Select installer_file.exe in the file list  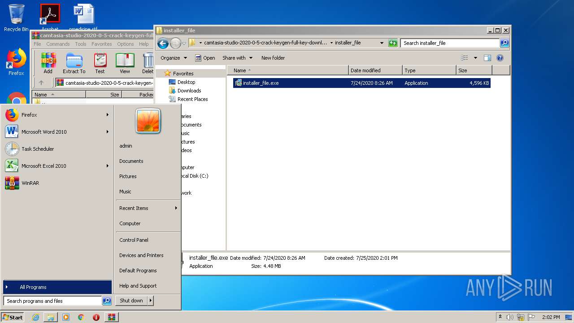361,83
